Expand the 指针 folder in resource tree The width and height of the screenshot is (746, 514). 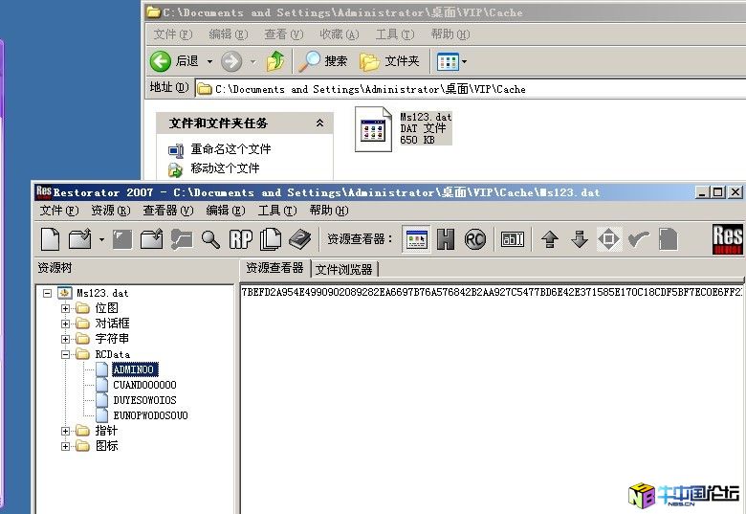pos(66,431)
